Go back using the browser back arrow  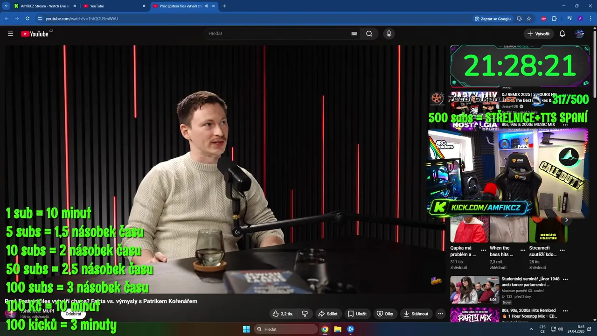pos(7,19)
